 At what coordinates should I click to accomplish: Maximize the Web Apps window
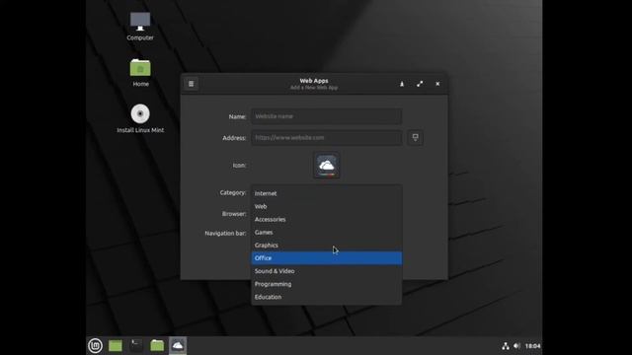[420, 84]
